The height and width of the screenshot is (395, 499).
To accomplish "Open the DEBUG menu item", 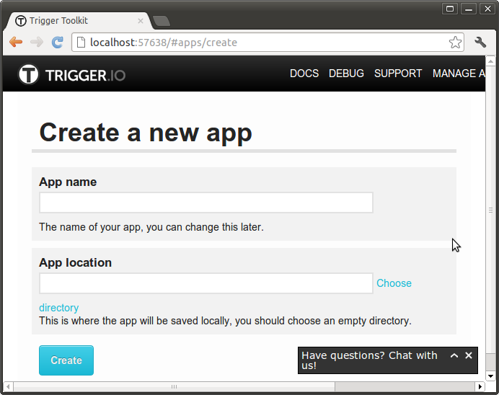I will coord(346,74).
